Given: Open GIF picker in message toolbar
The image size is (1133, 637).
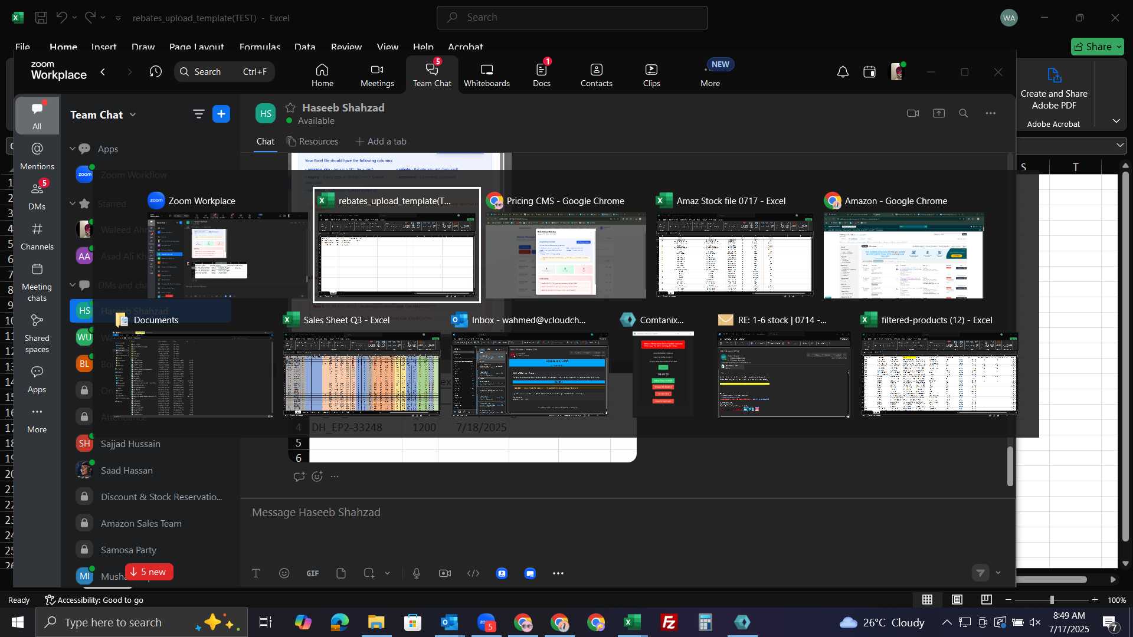Looking at the screenshot, I should tap(313, 573).
